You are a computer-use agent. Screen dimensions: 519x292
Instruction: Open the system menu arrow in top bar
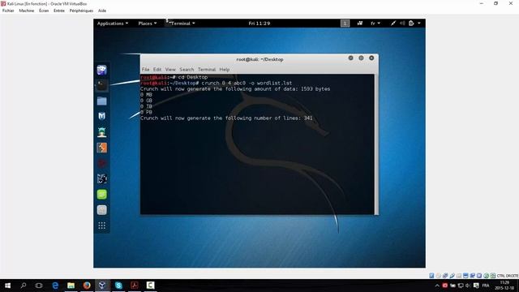click(419, 24)
